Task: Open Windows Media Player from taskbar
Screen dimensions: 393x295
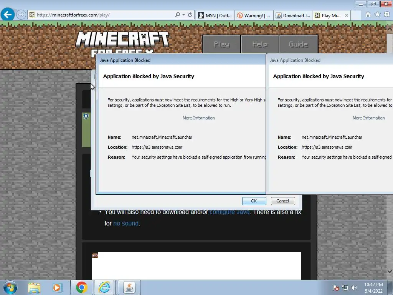Action: tap(57, 287)
